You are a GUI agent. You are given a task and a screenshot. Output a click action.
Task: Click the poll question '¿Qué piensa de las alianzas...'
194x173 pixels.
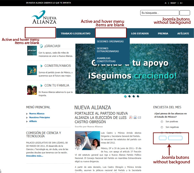point(171,115)
